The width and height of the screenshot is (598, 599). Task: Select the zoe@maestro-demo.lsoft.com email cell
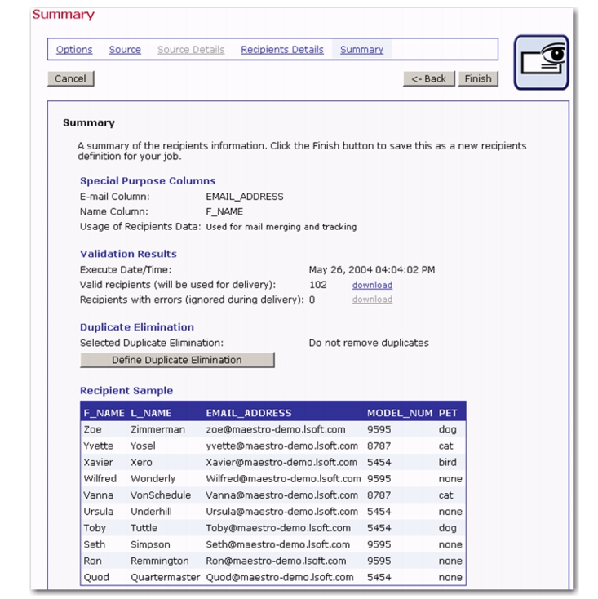tap(276, 429)
